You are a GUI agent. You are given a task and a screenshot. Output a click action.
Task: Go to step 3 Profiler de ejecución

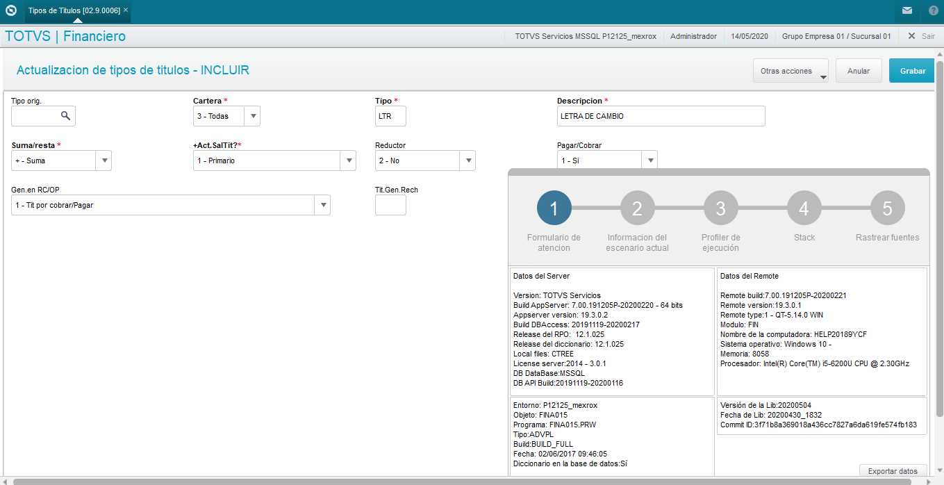tap(720, 208)
